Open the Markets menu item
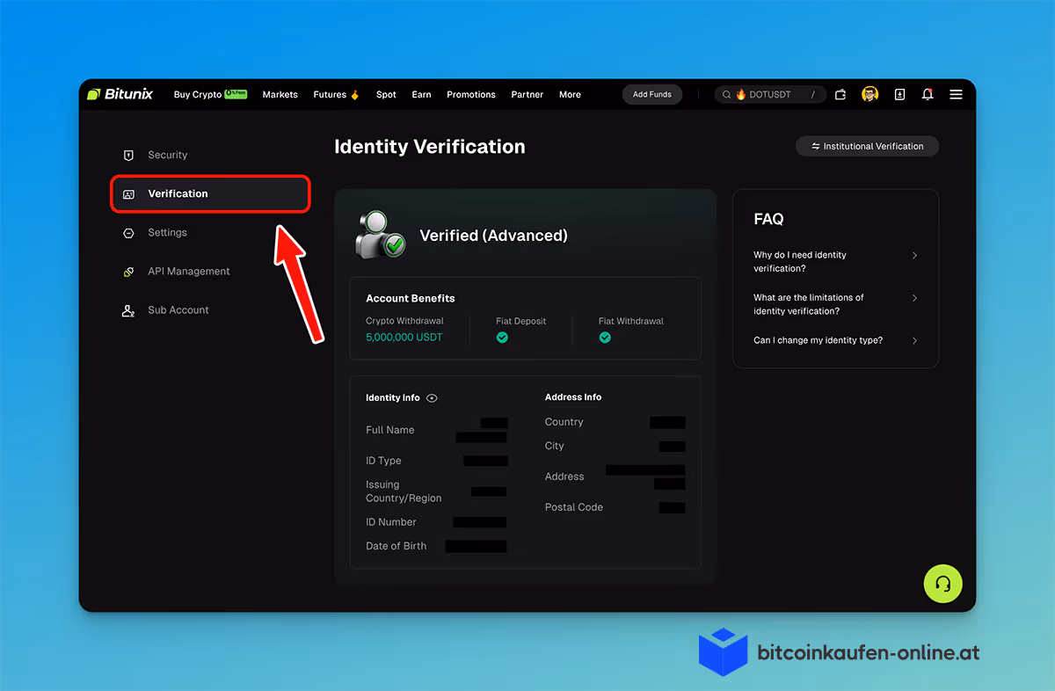Viewport: 1055px width, 691px height. pos(280,94)
